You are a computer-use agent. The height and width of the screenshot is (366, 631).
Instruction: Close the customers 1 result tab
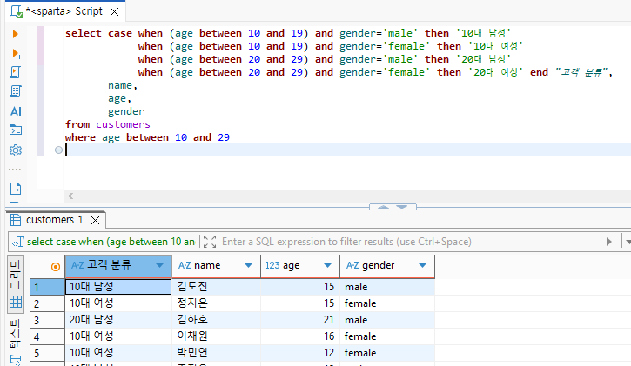click(95, 220)
